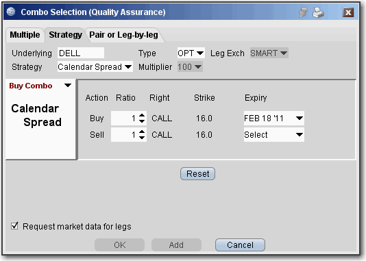The image size is (366, 261).
Task: Select the Strategy tab
Action: coord(65,35)
